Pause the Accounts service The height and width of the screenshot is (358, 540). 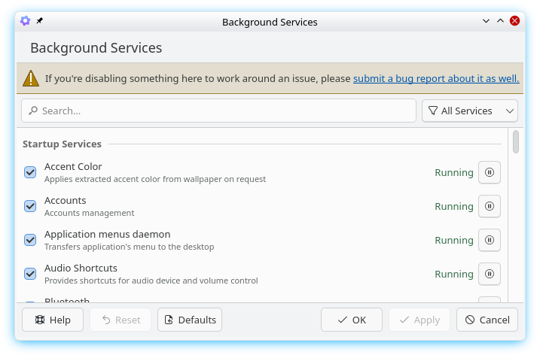pos(489,206)
